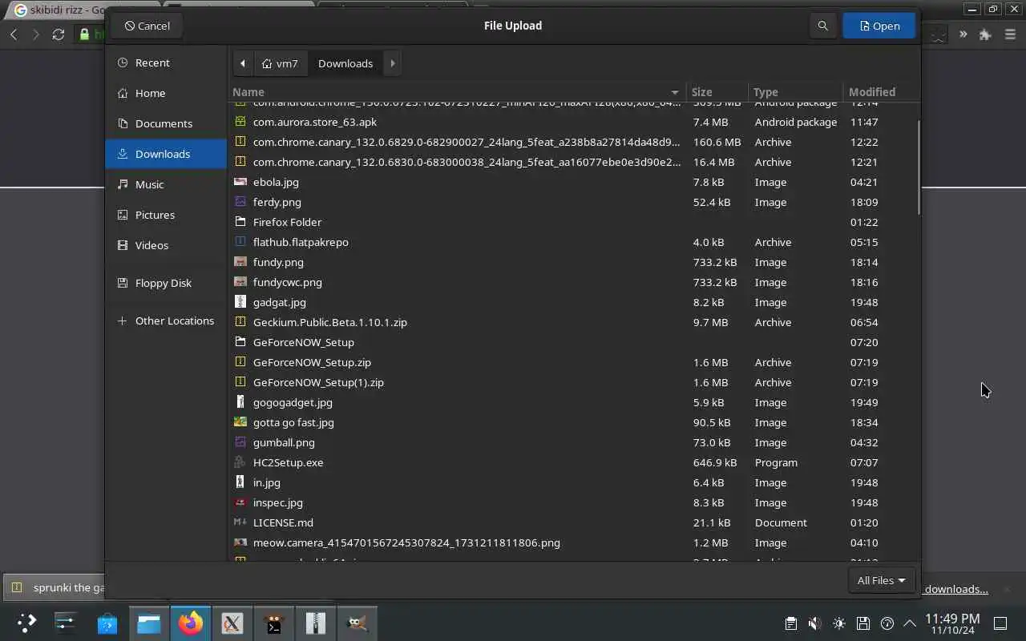Open the software store taskbar icon

click(107, 623)
